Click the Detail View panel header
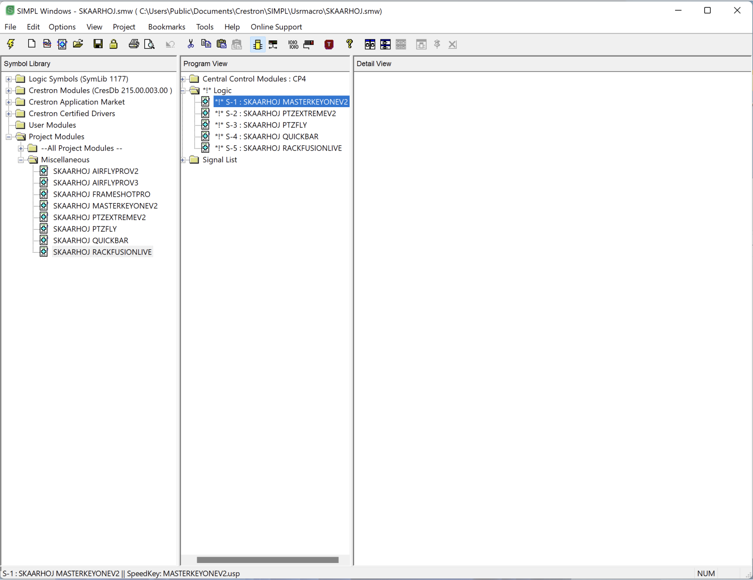 coord(552,64)
